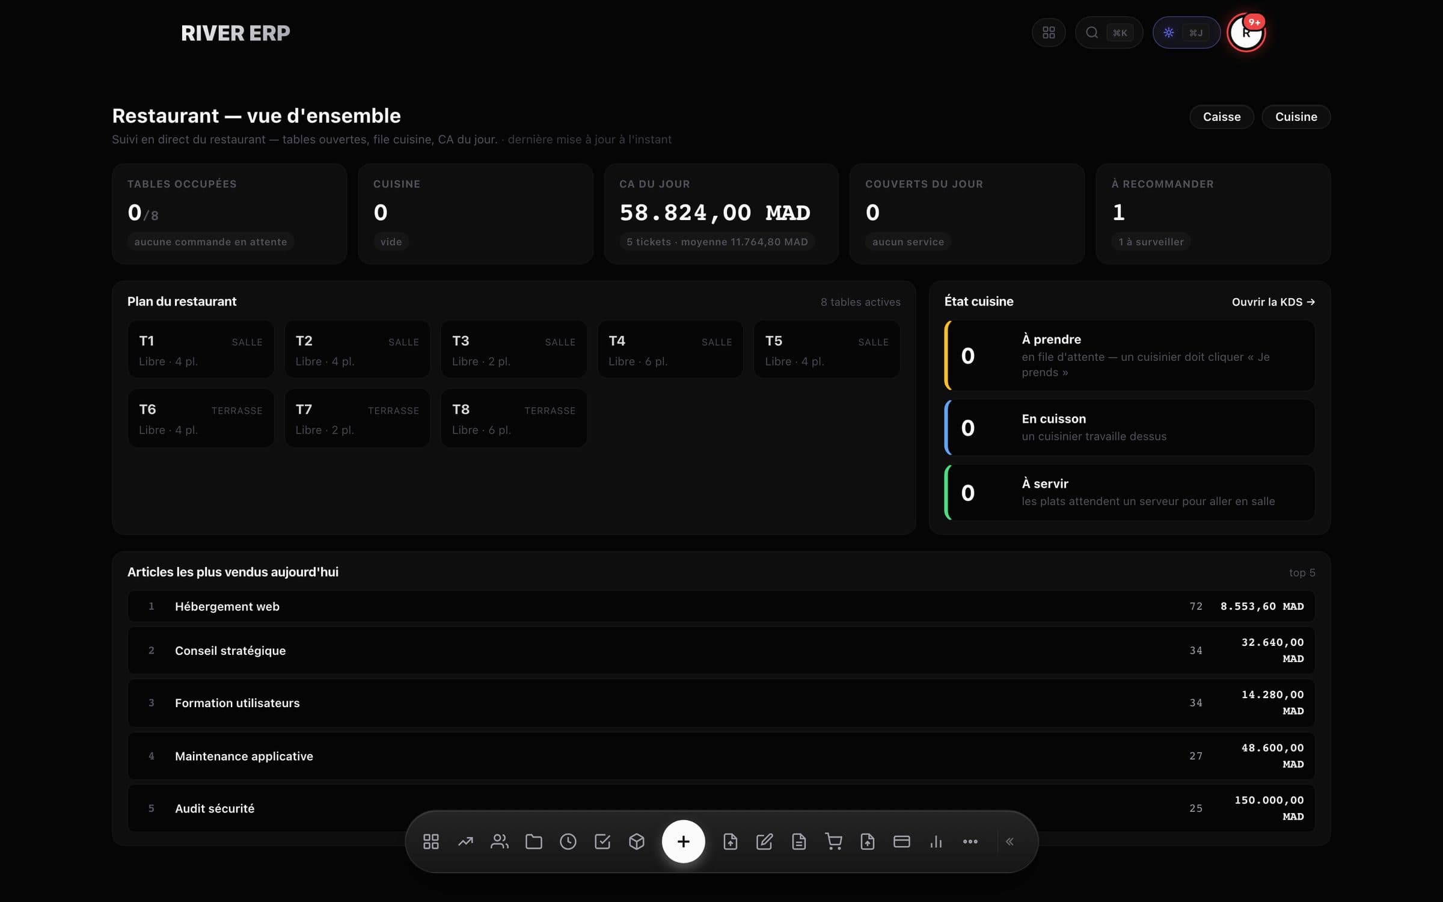
Task: Open search with the magnifier ⌘K button
Action: [1109, 32]
